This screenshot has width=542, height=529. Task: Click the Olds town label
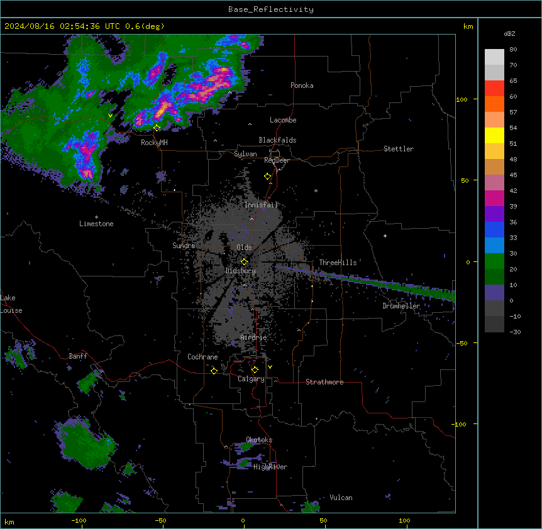[x=244, y=248]
